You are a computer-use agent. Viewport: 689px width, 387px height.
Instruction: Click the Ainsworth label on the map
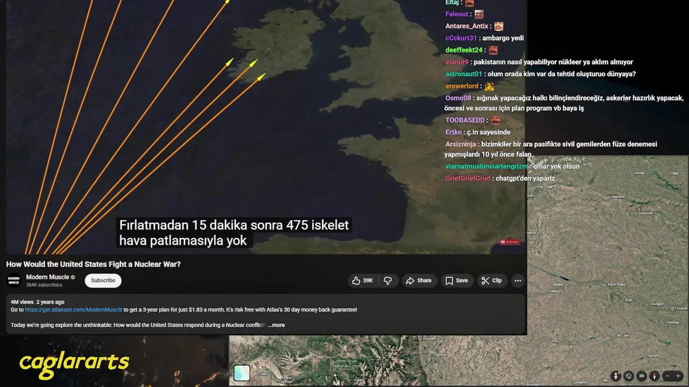[645, 213]
